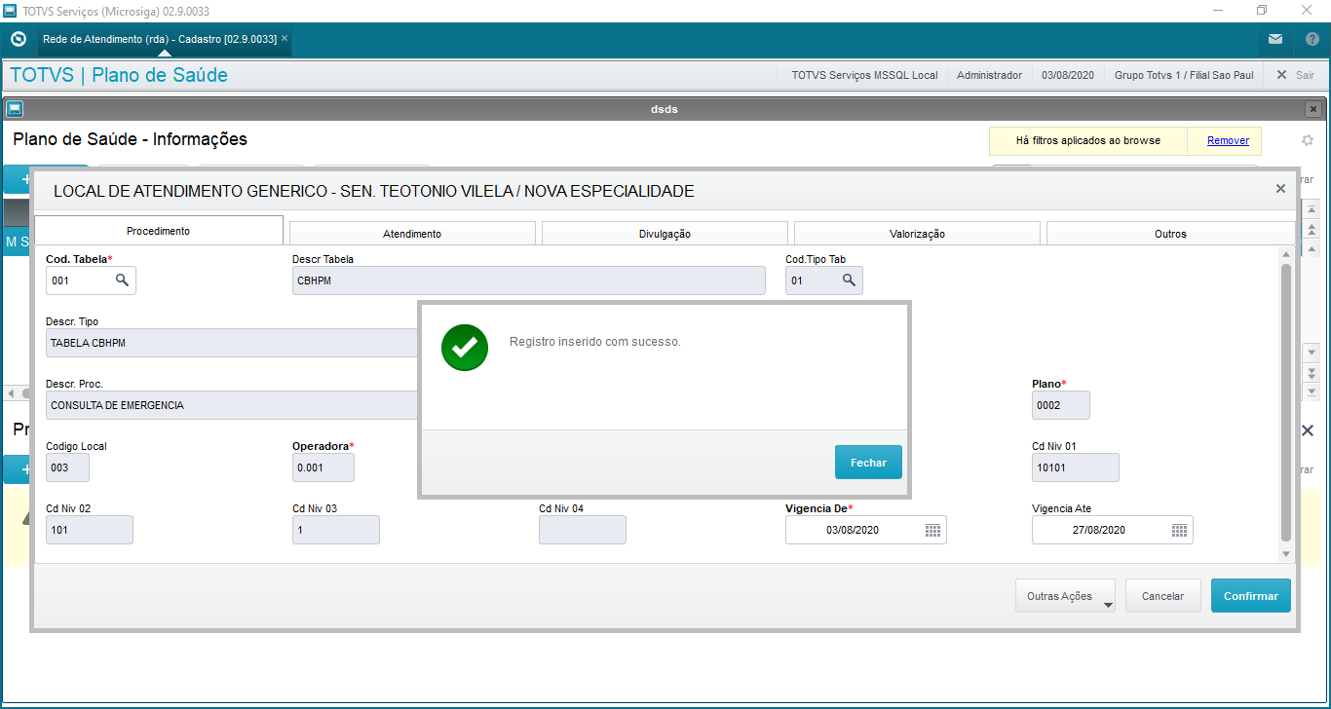
Task: Close the dsds window
Action: [1313, 109]
